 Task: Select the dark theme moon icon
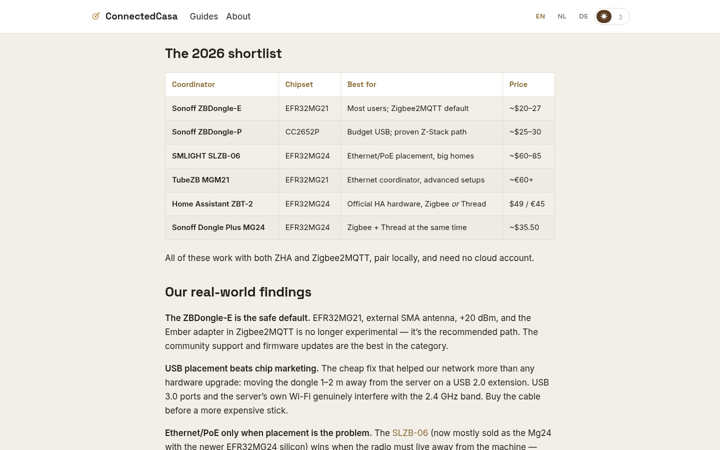pyautogui.click(x=620, y=16)
